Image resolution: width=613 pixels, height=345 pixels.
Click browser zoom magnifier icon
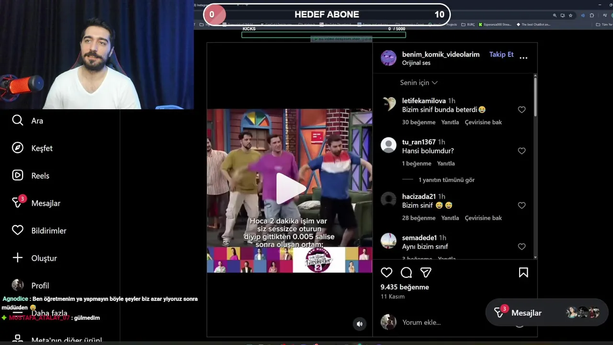click(555, 15)
